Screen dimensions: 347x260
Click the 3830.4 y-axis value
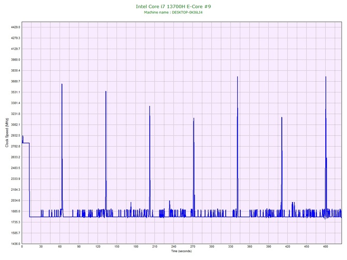tap(16, 70)
